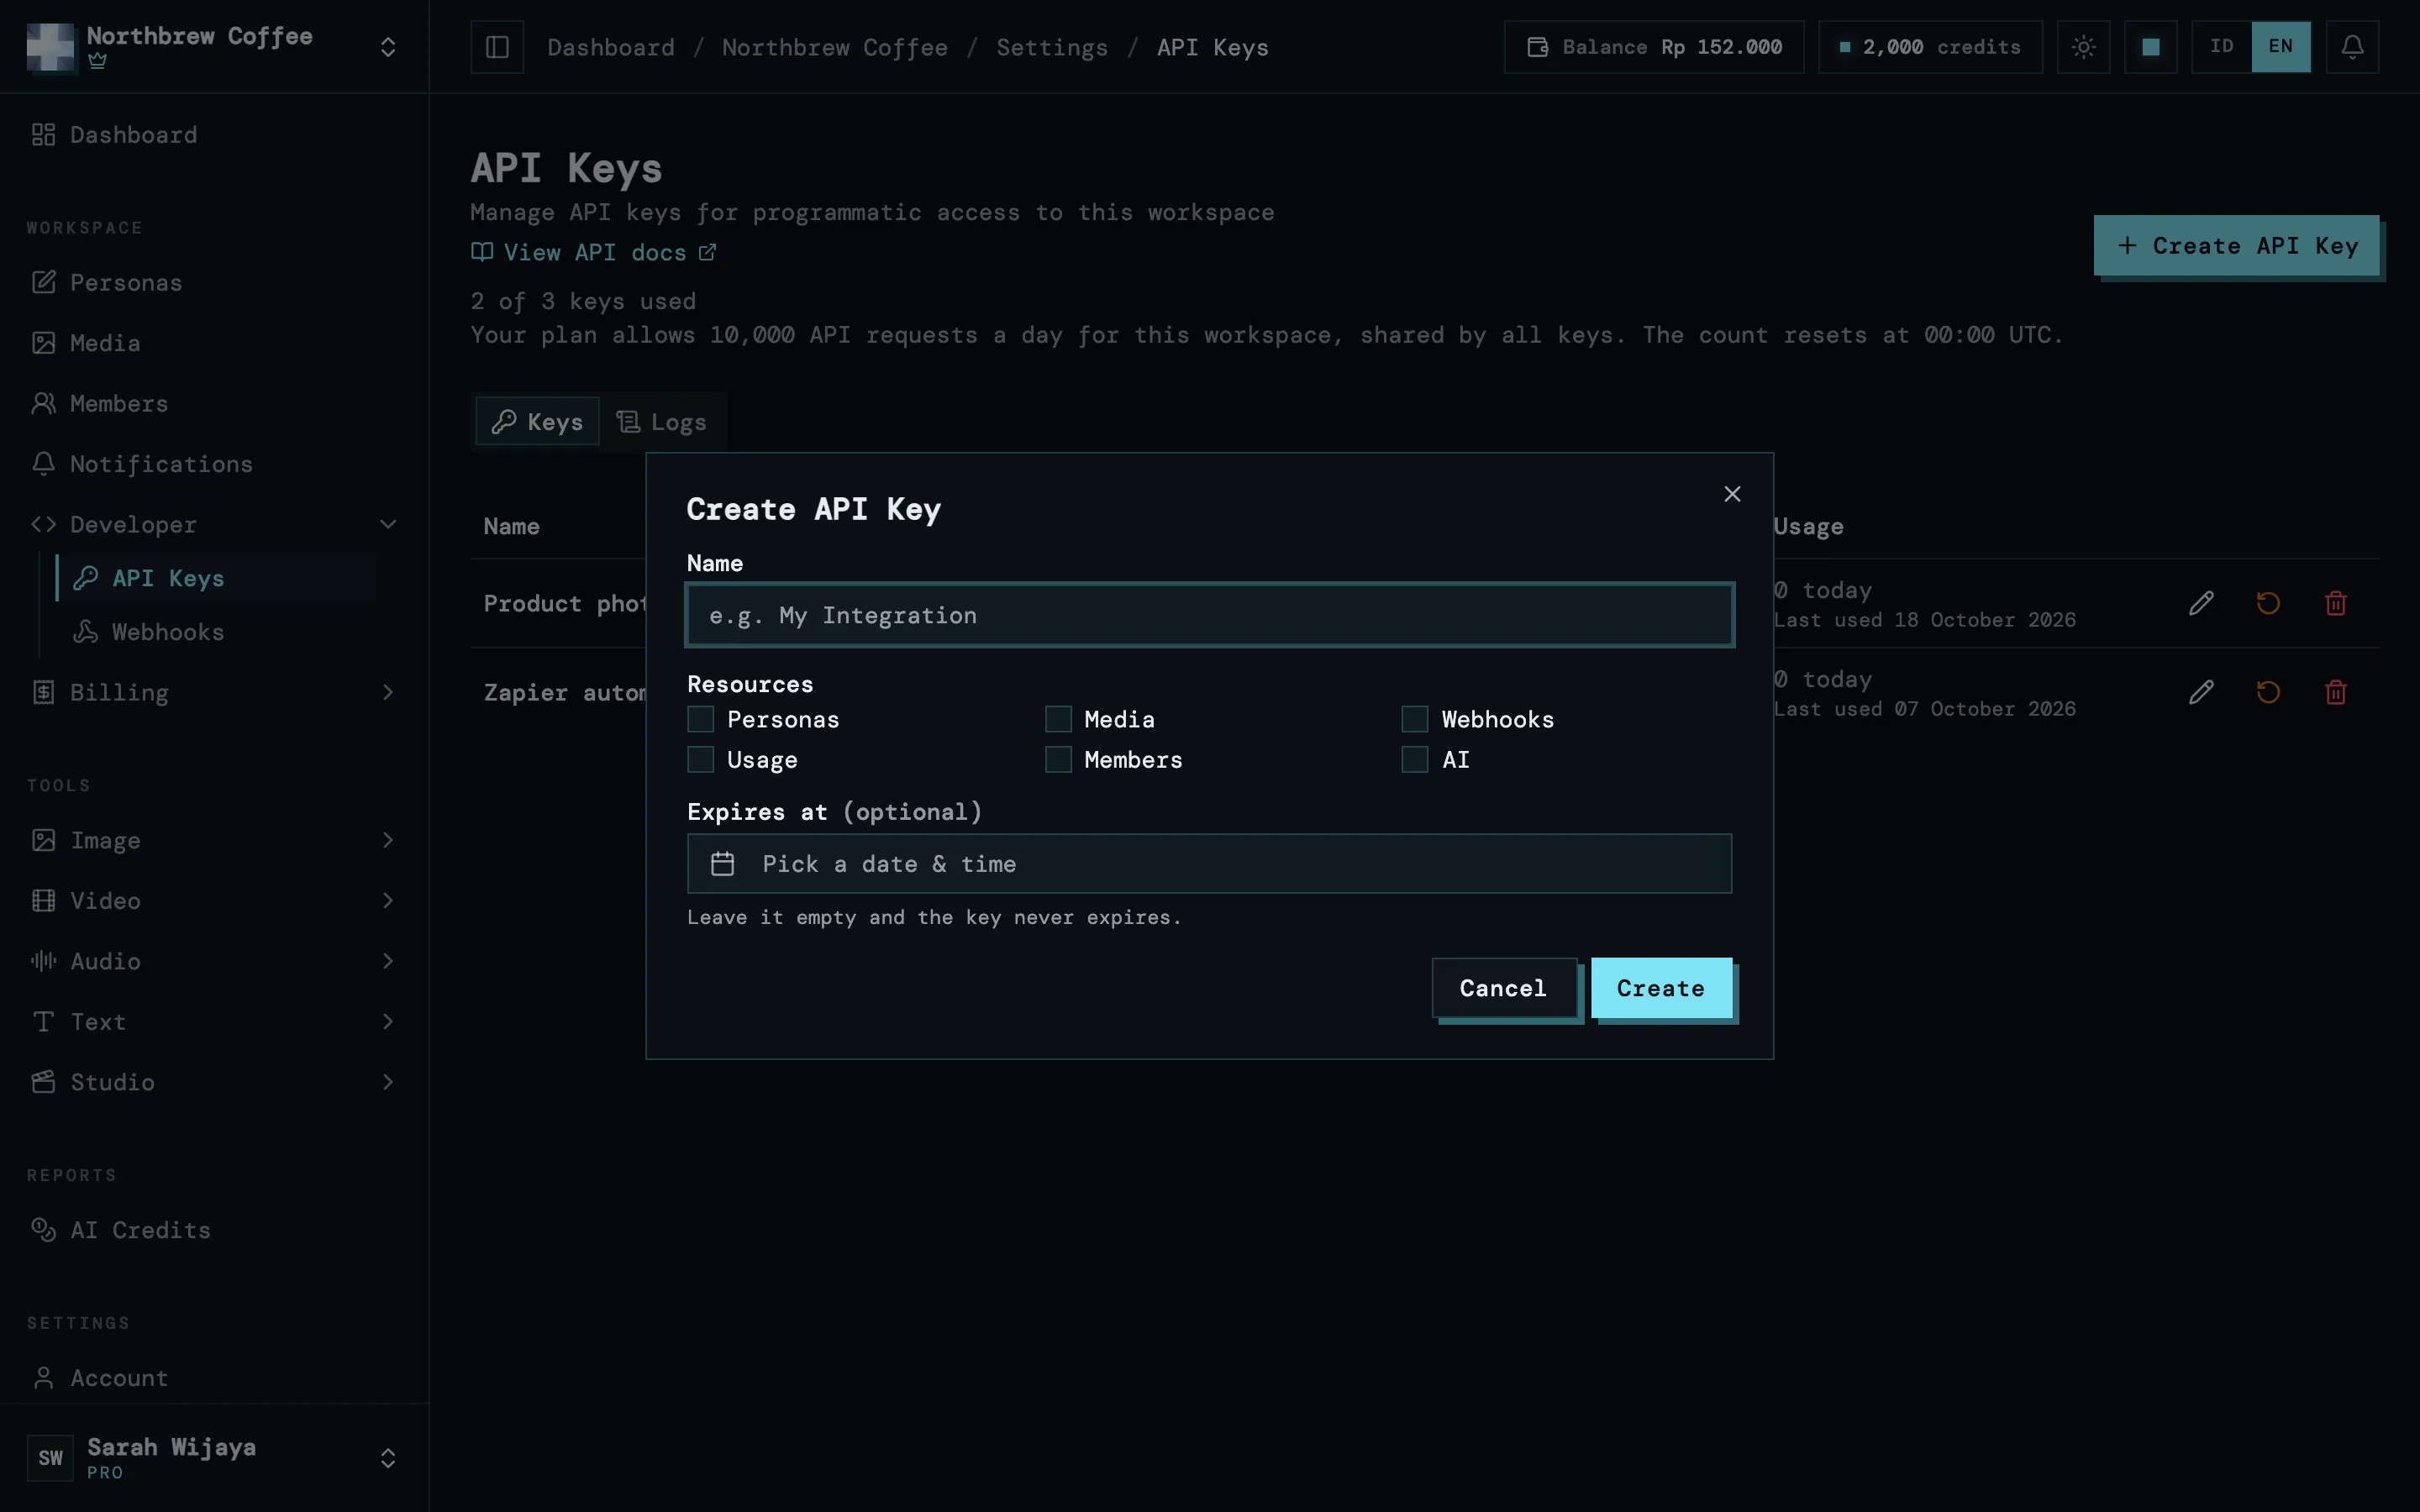
Task: Switch language to ID
Action: pos(2221,47)
